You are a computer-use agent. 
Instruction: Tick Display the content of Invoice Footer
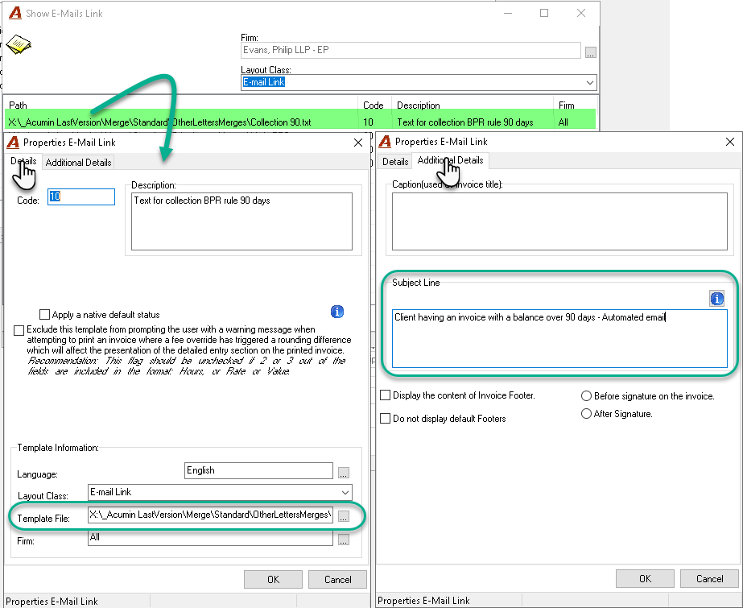386,395
